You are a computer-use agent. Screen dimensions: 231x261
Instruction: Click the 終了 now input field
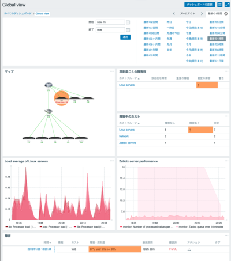pyautogui.click(x=110, y=29)
